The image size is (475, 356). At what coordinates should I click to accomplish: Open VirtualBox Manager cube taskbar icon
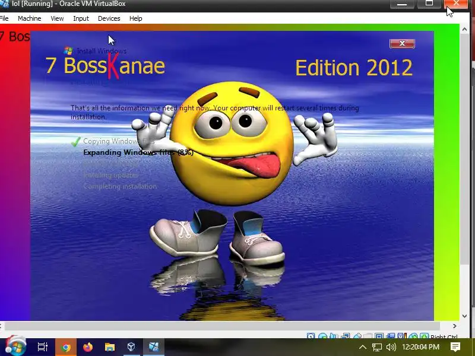[131, 347]
